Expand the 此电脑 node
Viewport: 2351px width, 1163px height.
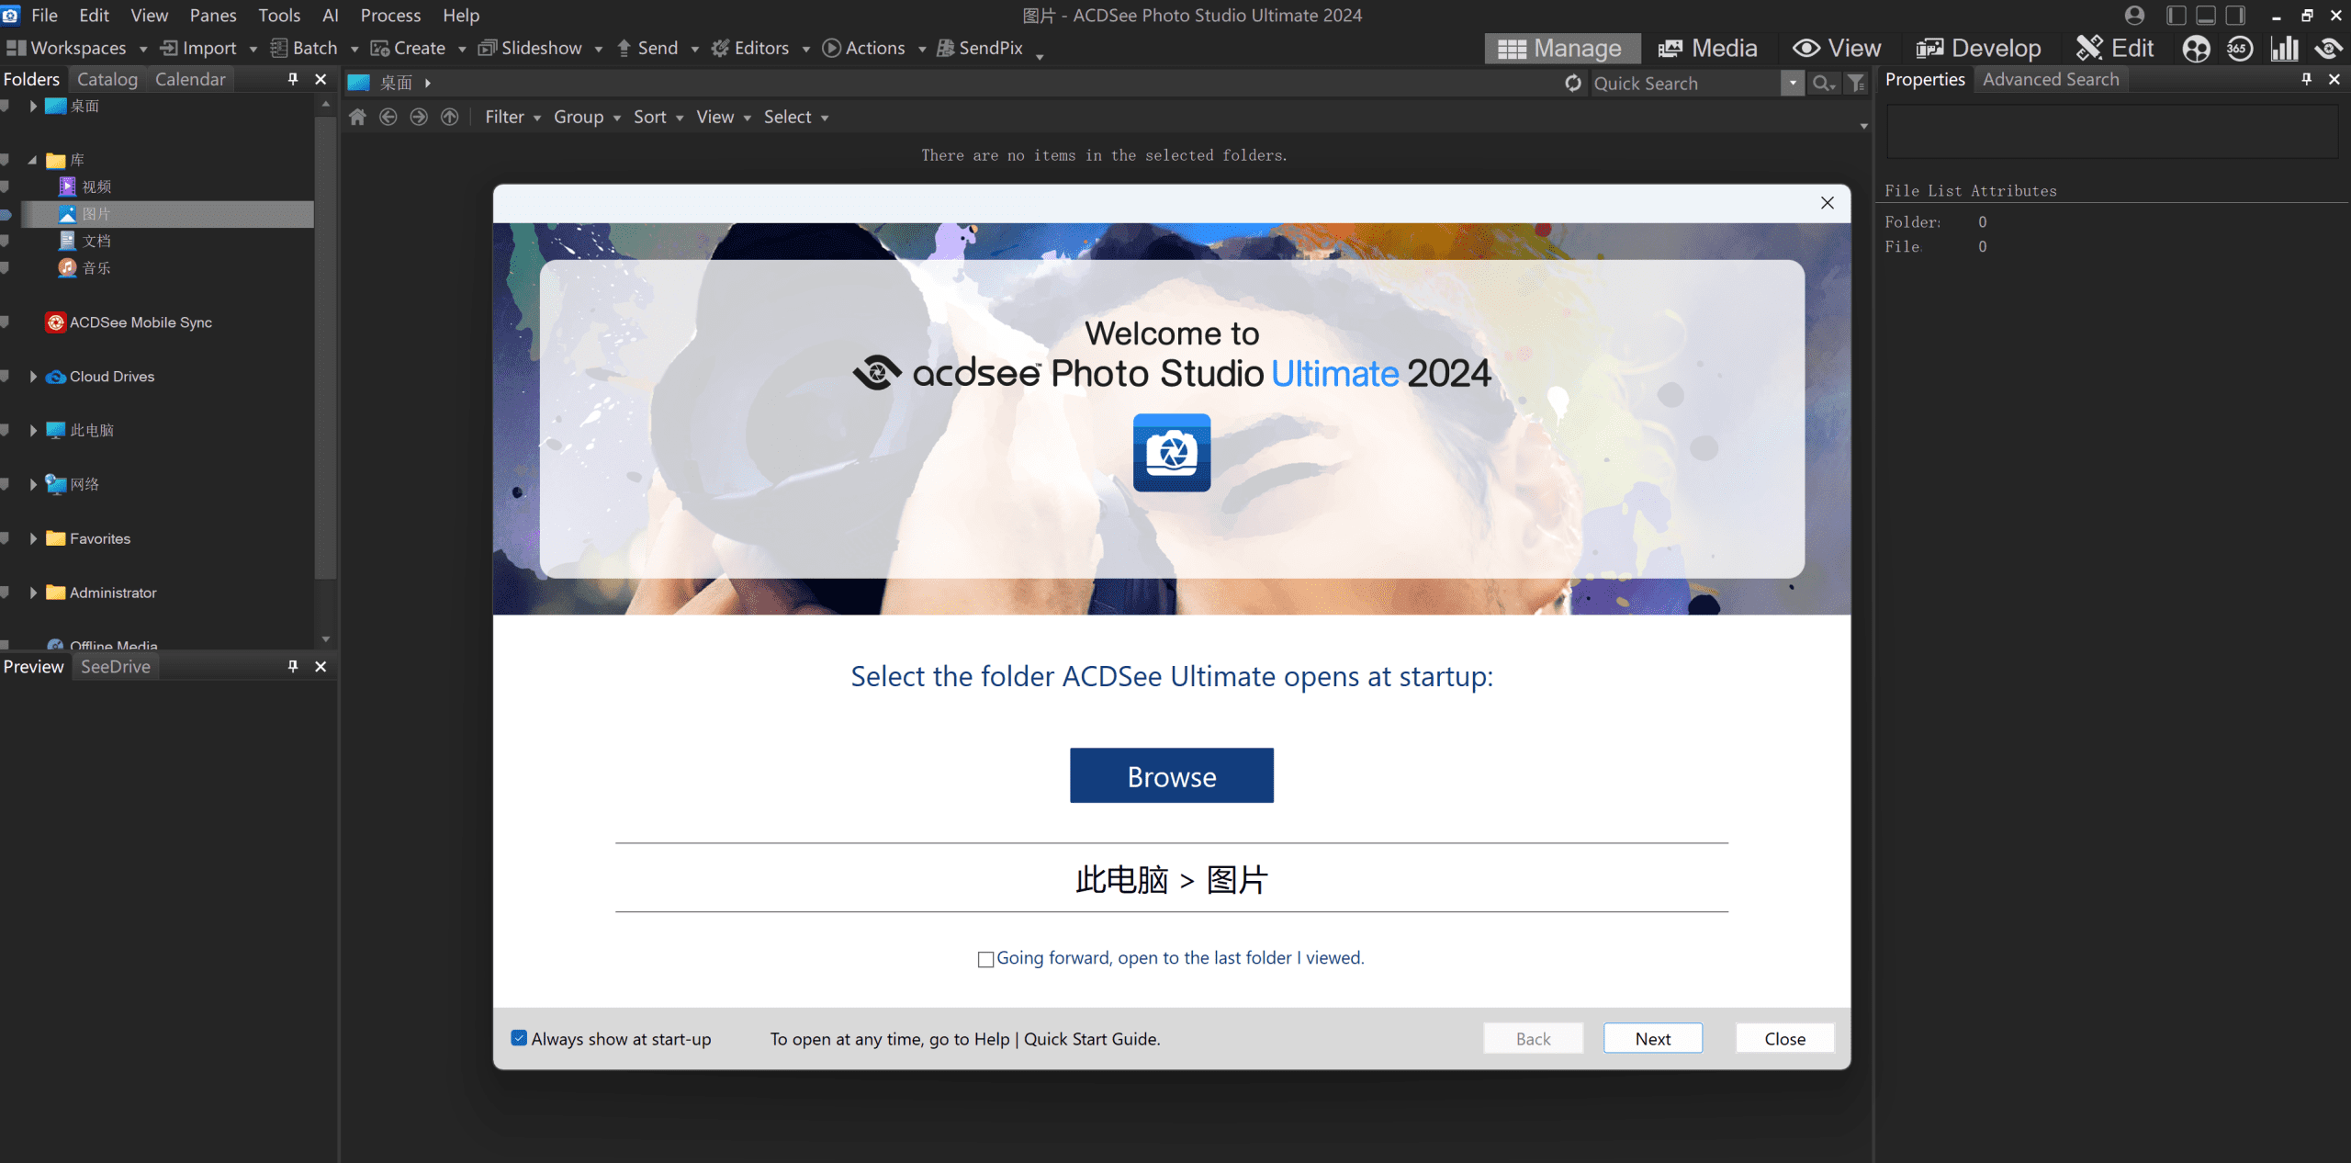(x=33, y=430)
